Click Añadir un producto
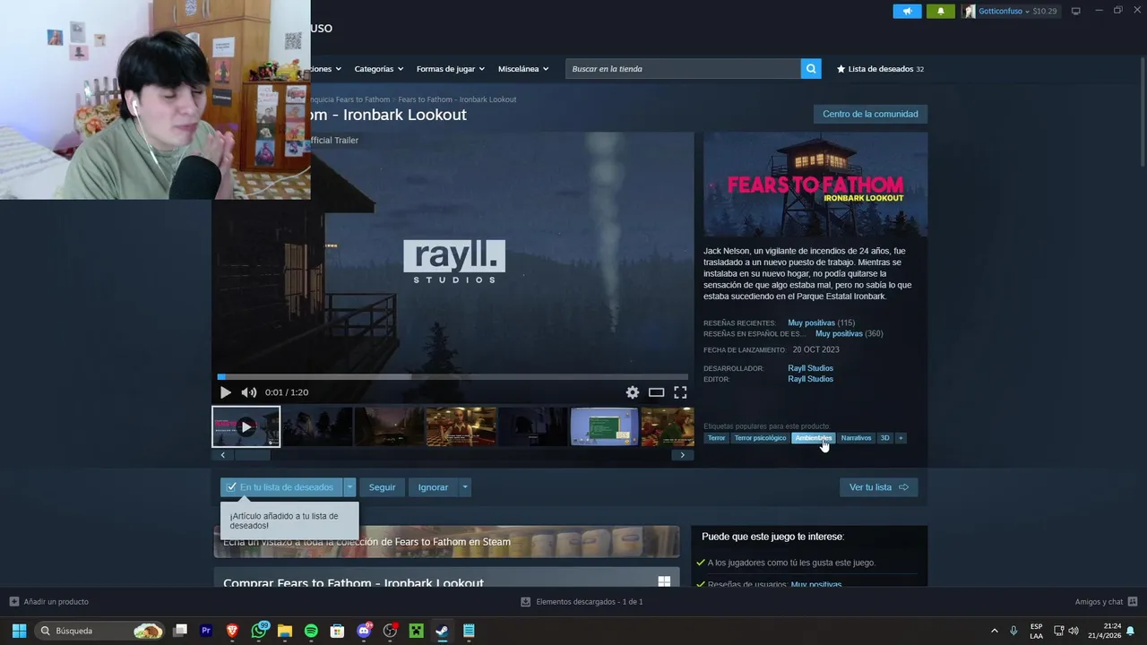Screen dimensions: 1147x645 tap(48, 602)
